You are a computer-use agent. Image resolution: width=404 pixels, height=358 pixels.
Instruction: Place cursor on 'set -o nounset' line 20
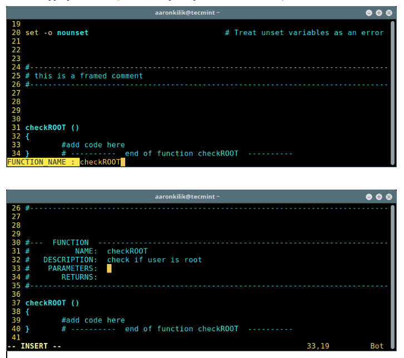click(57, 33)
